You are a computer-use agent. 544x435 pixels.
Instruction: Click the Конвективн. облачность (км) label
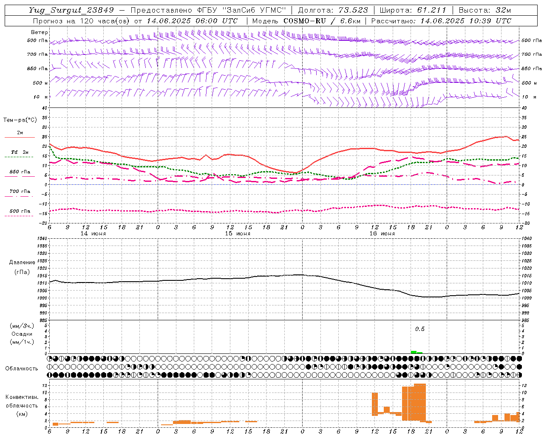tap(22, 405)
